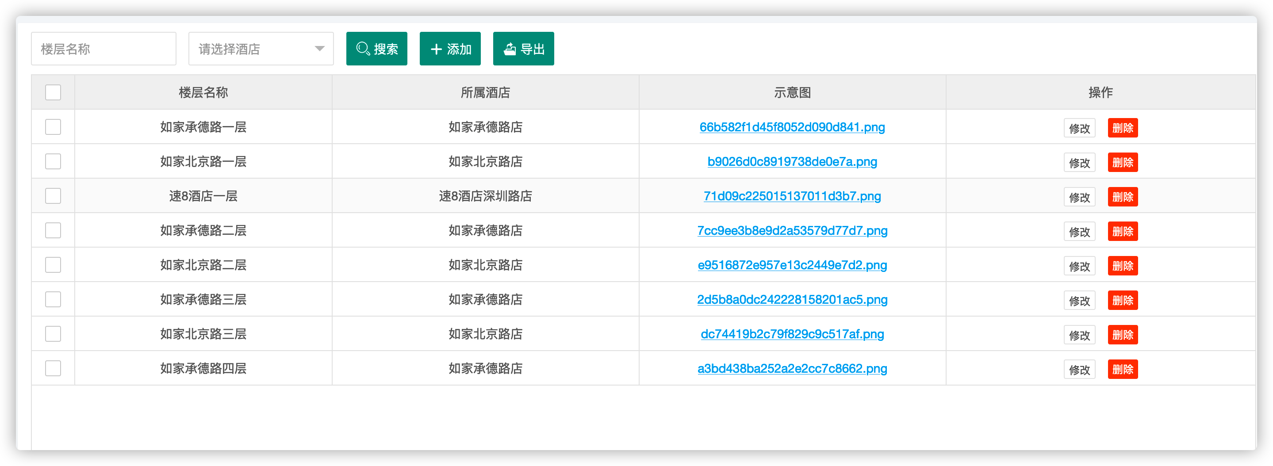
Task: Open link b9026d0c8919738de0e7a.png
Action: tap(792, 162)
